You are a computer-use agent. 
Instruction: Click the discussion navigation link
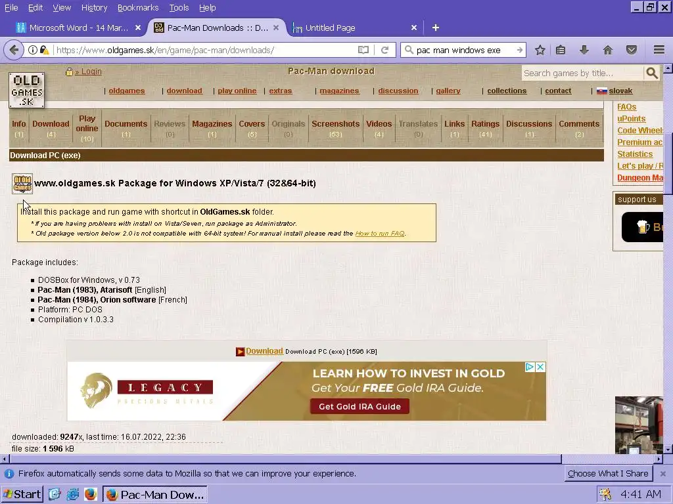[x=398, y=91]
